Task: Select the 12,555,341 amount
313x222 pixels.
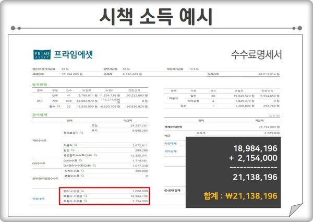Action: (x=139, y=156)
